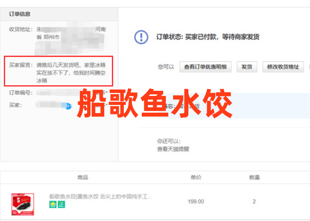Select the 订单信息 panel header
The image size is (310, 221).
pyautogui.click(x=20, y=14)
